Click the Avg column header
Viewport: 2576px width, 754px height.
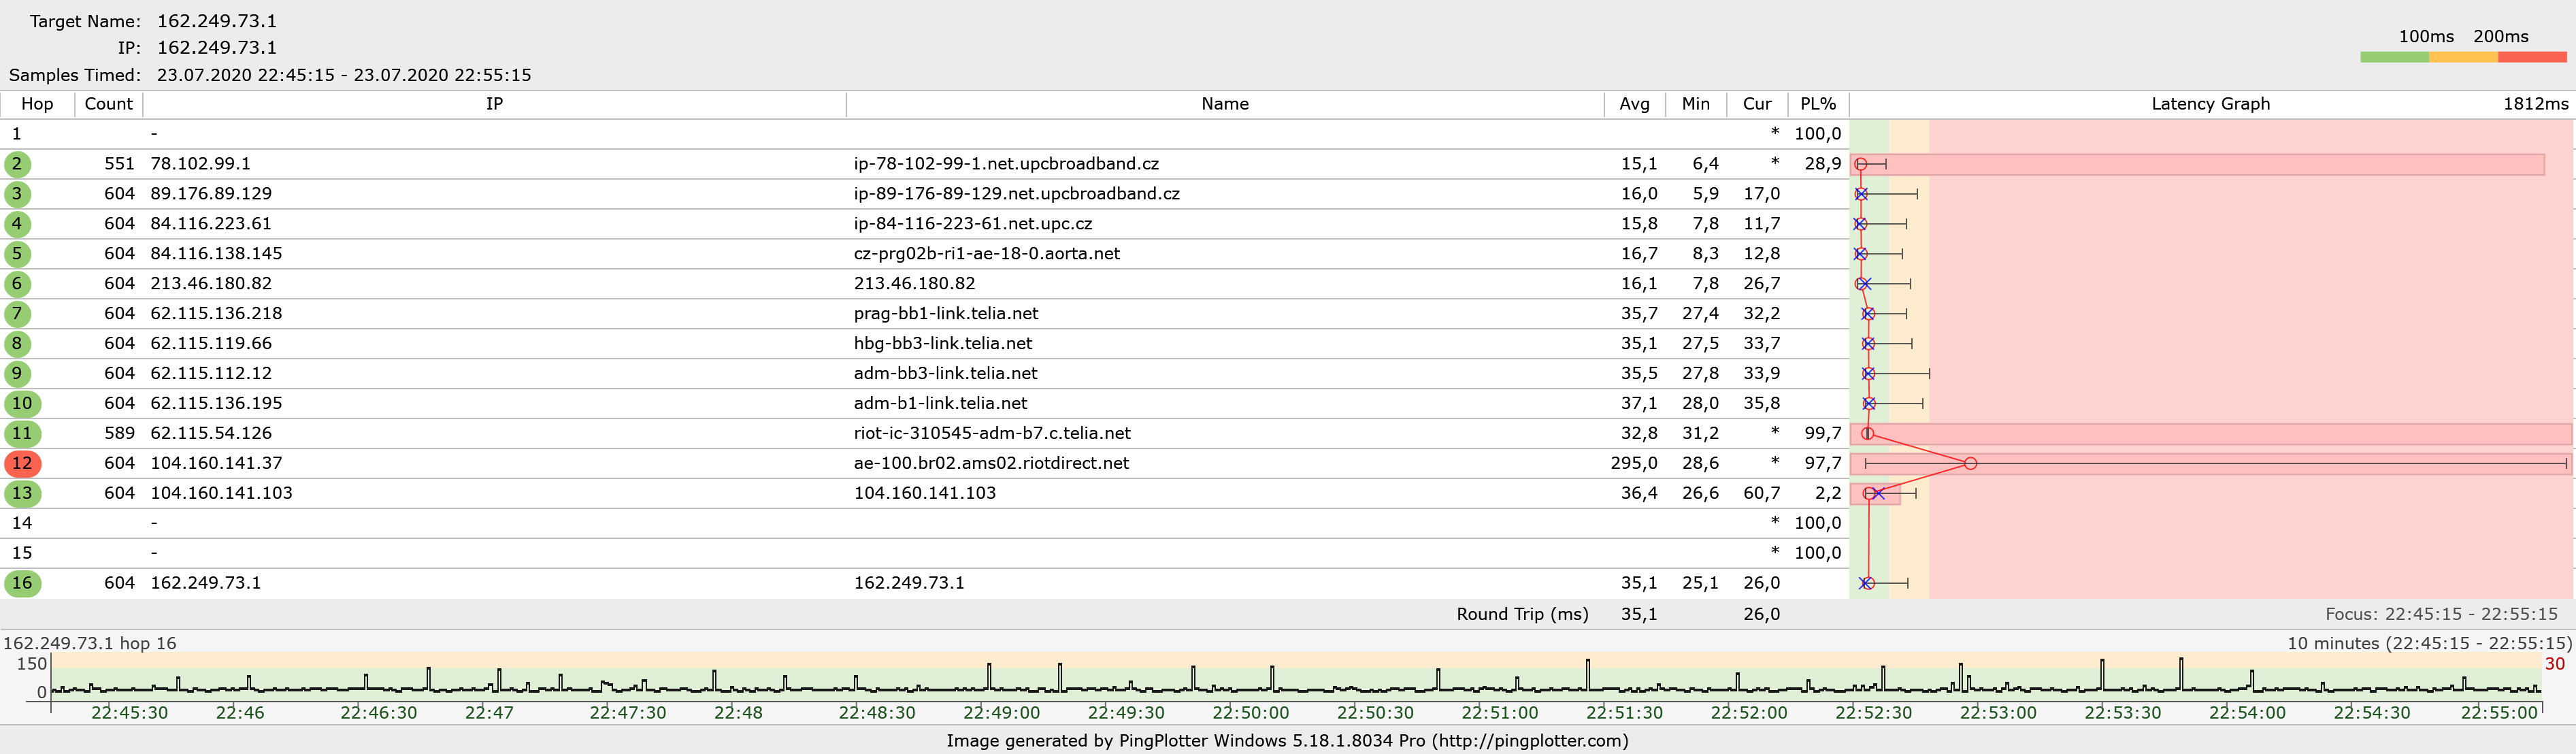(x=1634, y=104)
